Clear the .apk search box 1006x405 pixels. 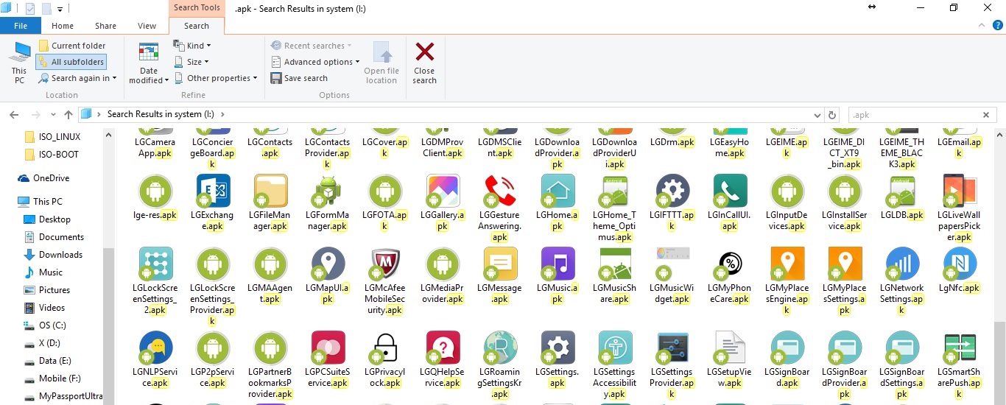point(986,115)
